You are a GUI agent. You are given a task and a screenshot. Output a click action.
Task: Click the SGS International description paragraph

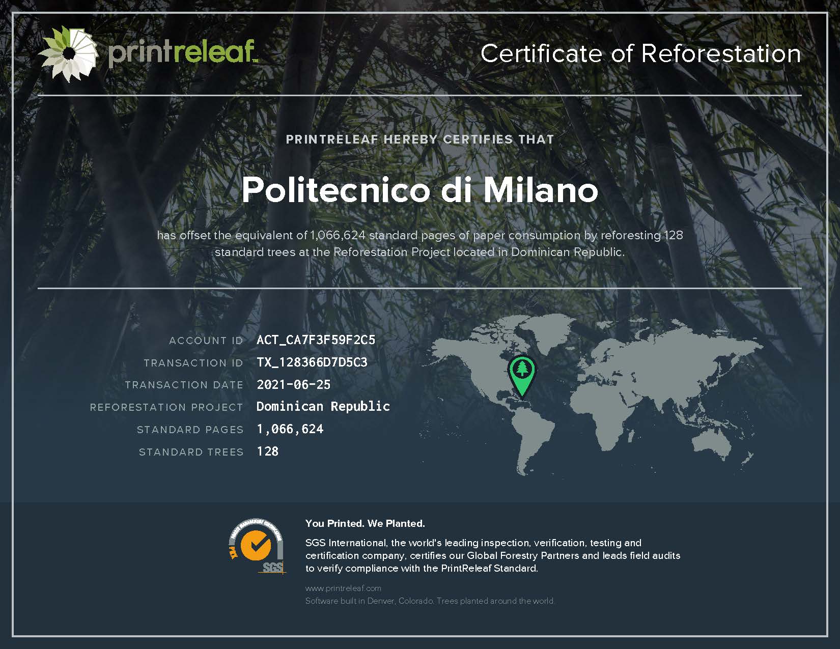click(493, 556)
